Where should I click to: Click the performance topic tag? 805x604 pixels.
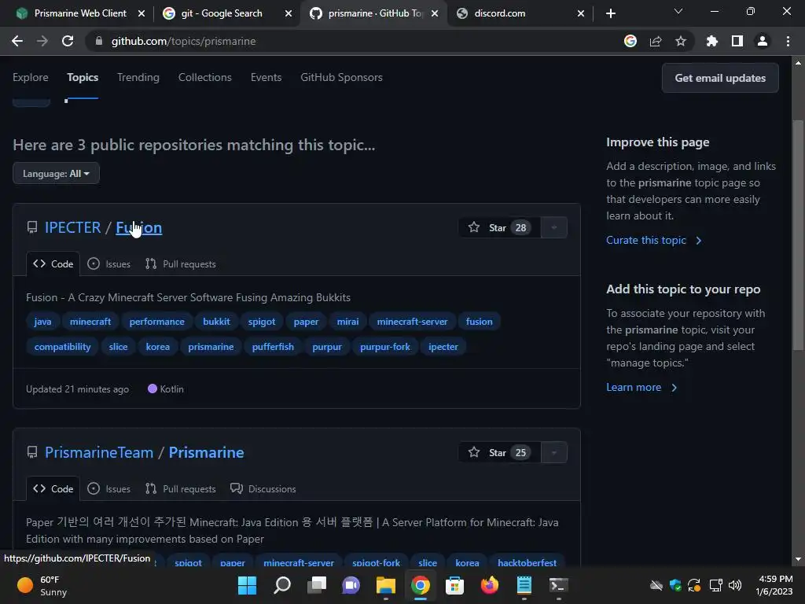[x=156, y=322]
